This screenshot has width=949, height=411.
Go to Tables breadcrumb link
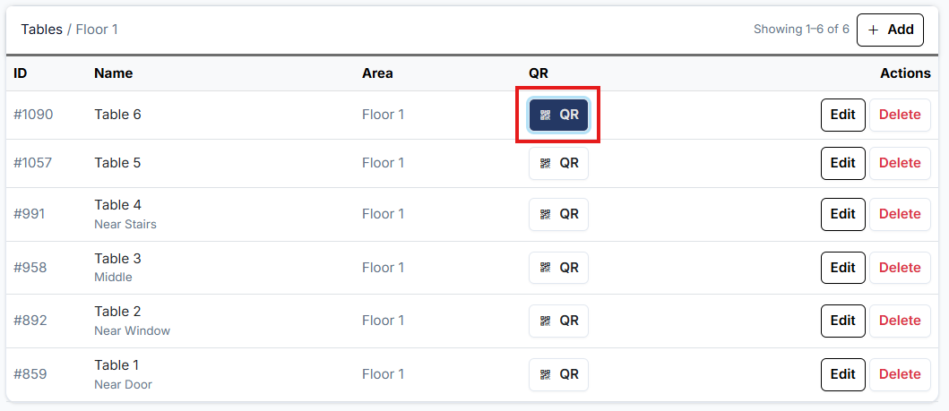(x=42, y=30)
